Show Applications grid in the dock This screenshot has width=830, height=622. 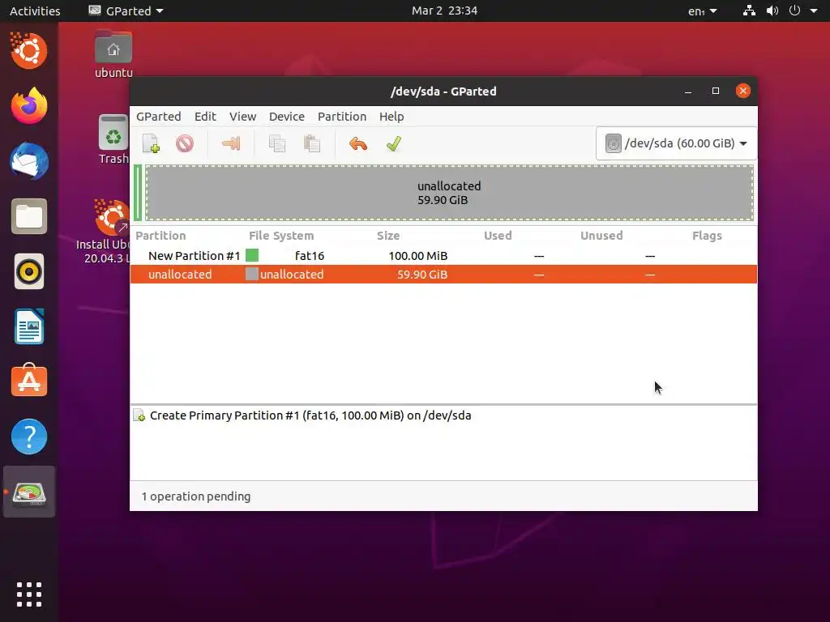pyautogui.click(x=29, y=594)
